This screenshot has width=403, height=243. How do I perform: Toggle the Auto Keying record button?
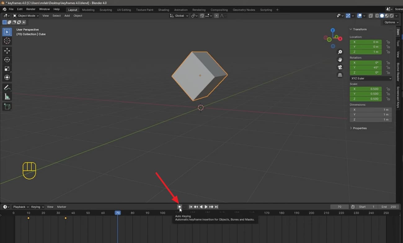179,207
